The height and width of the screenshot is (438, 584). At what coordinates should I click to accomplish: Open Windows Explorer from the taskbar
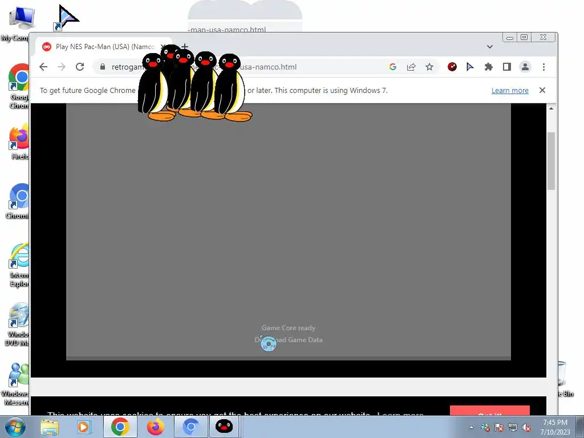click(50, 427)
